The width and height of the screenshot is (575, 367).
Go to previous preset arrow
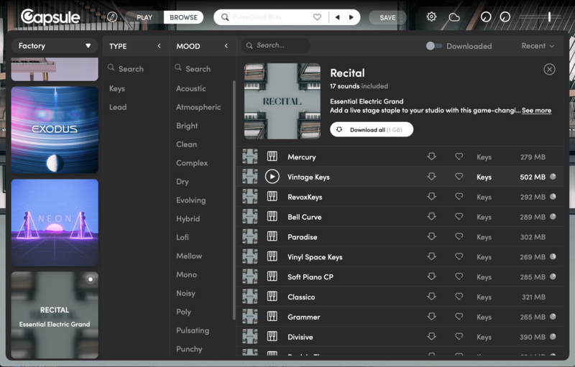click(337, 17)
